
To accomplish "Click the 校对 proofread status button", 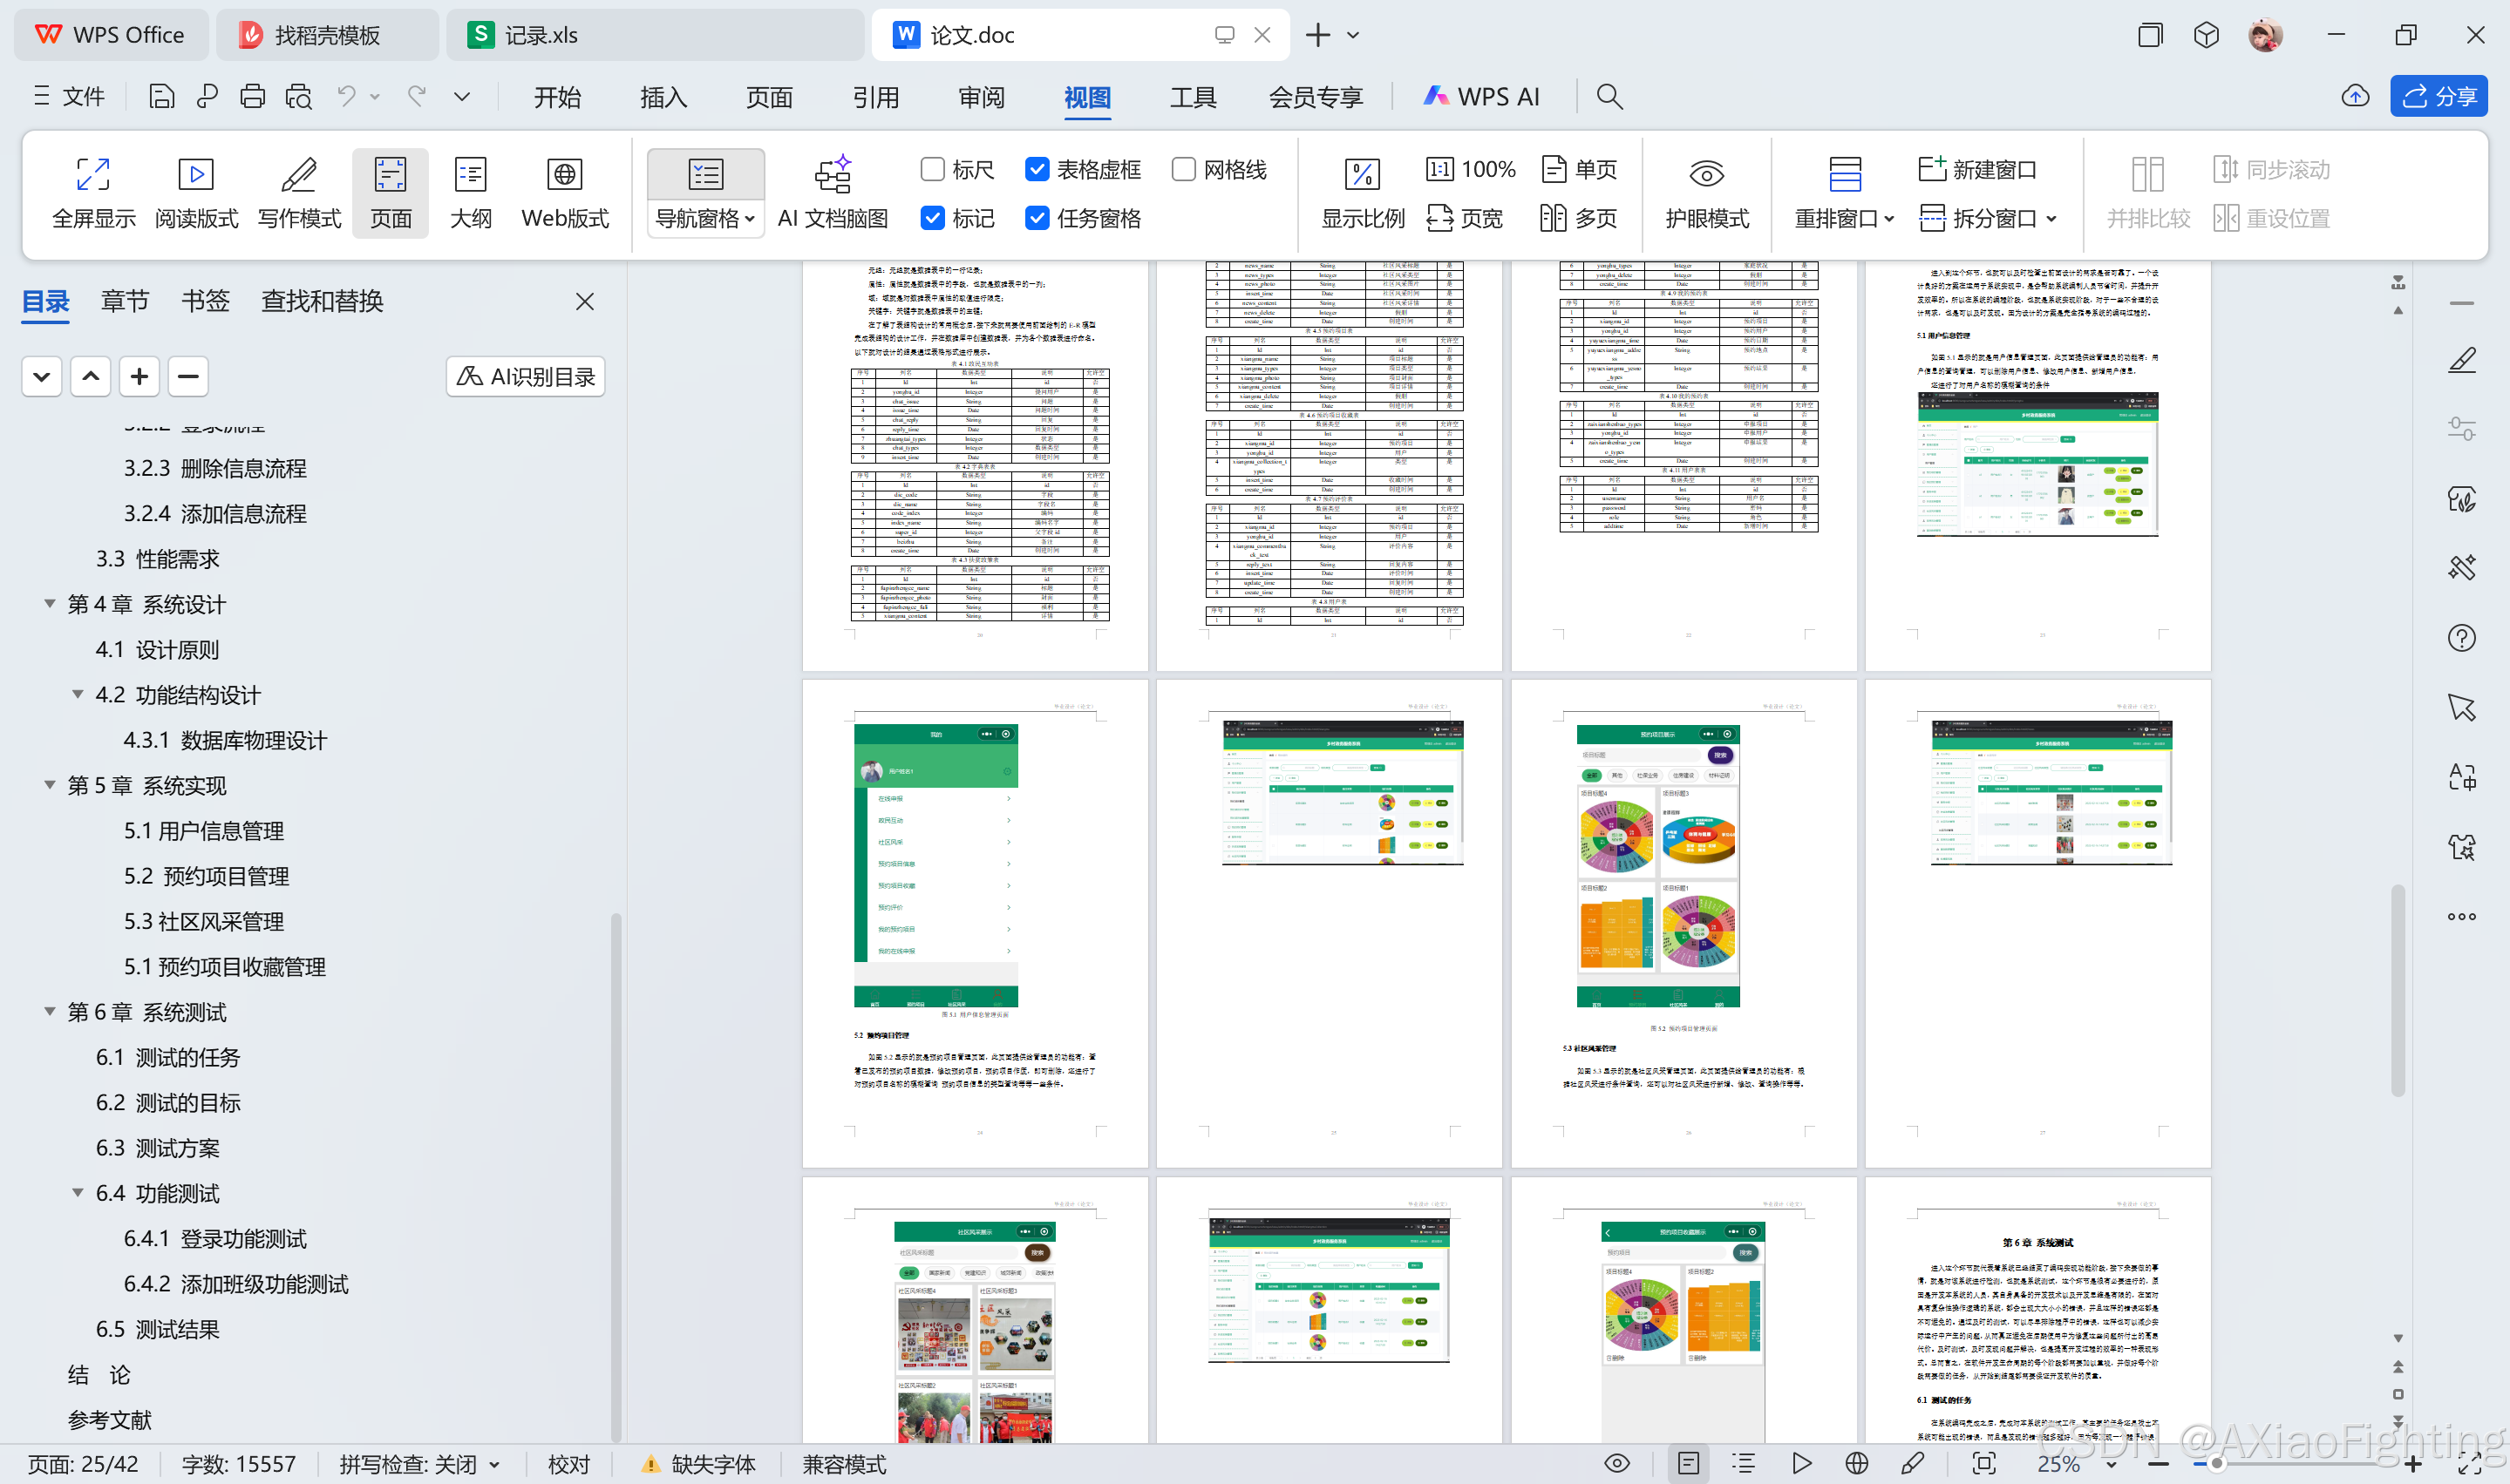I will coord(569,1464).
